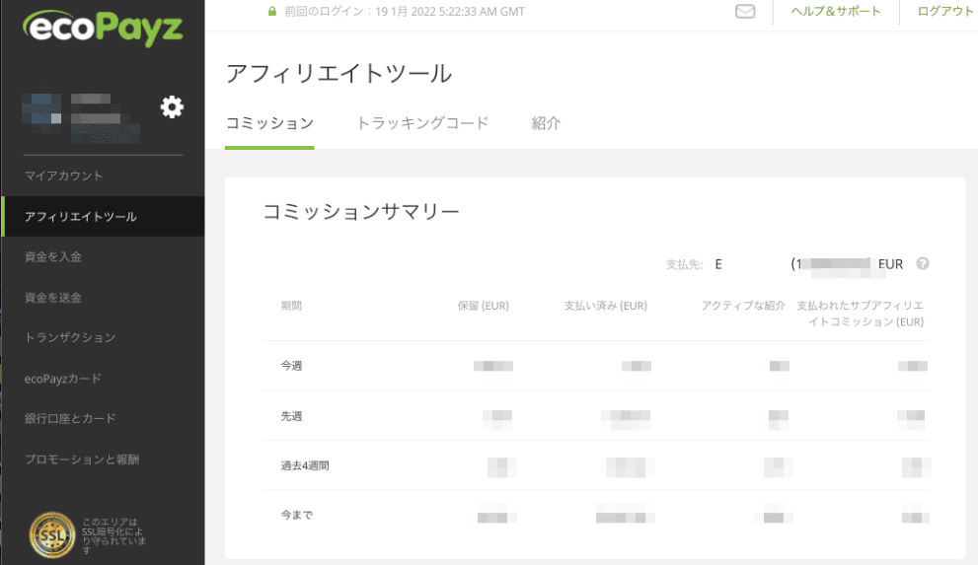
Task: Select アフィリエイトツール in the sidebar
Action: pos(103,216)
